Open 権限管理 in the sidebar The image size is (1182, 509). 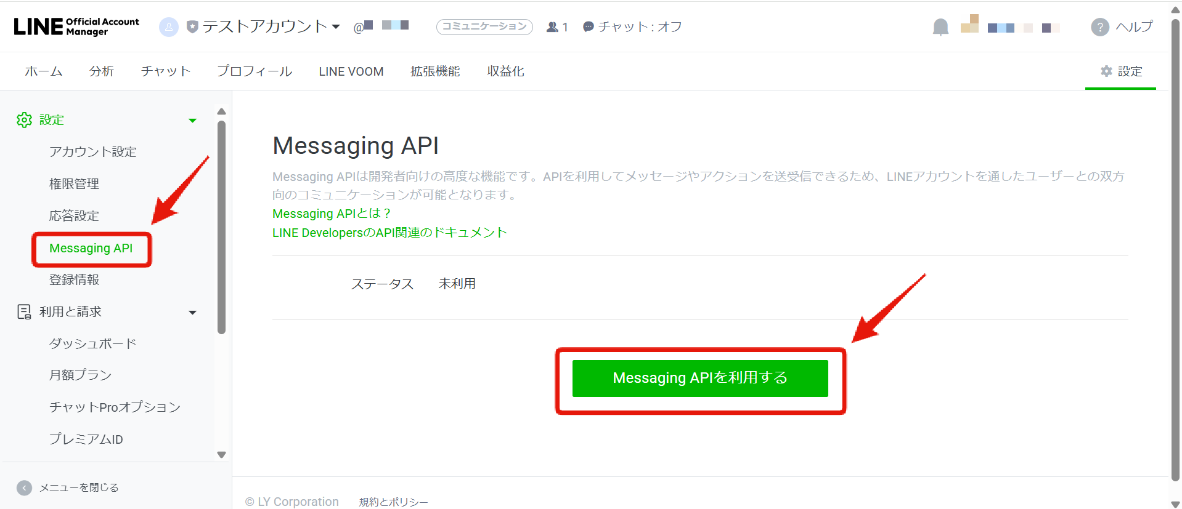click(74, 184)
